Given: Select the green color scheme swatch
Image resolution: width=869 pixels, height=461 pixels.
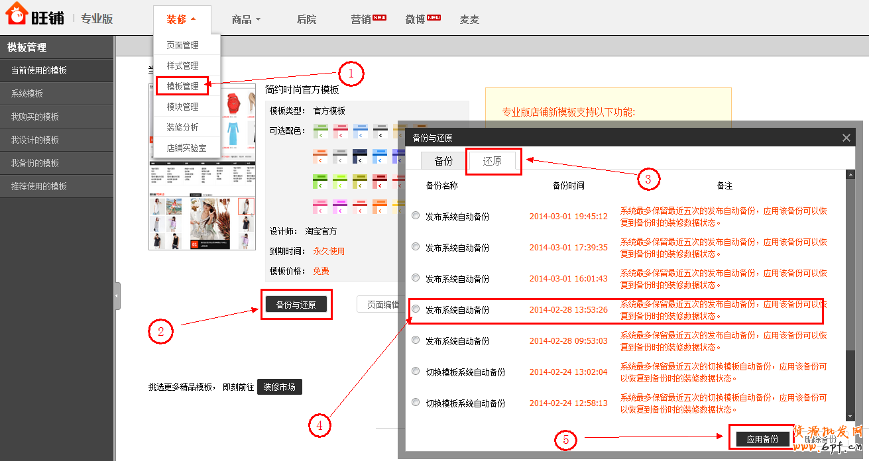Looking at the screenshot, I should coord(321,130).
